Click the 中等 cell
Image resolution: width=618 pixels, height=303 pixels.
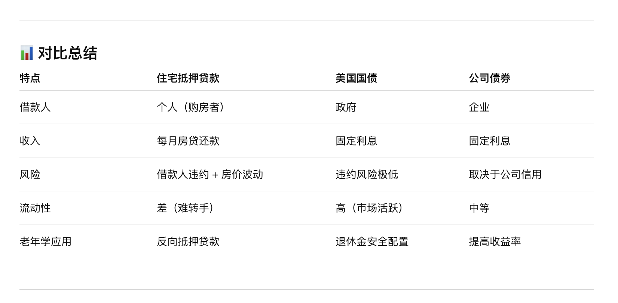tap(479, 208)
